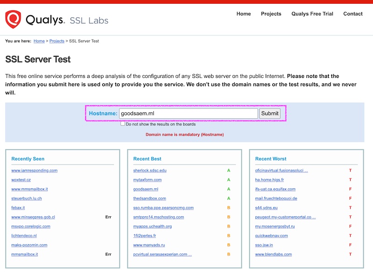Follow the Home breadcrumb link
This screenshot has width=373, height=274.
(39, 41)
